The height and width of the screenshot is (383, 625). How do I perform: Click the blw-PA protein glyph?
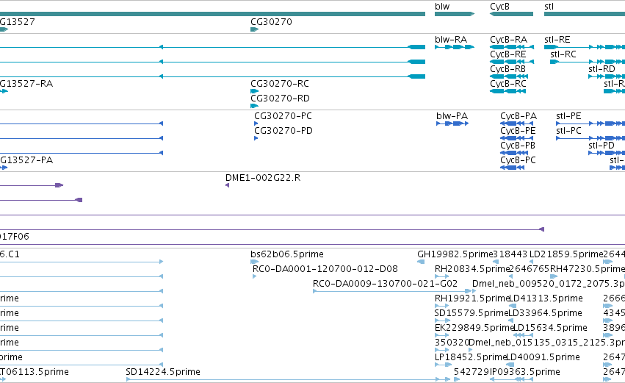click(x=452, y=124)
